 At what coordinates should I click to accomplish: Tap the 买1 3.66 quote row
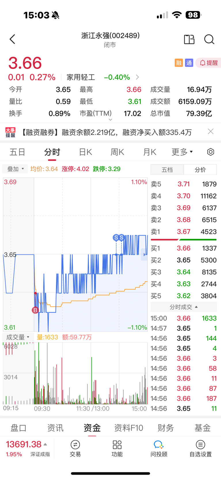[184, 248]
